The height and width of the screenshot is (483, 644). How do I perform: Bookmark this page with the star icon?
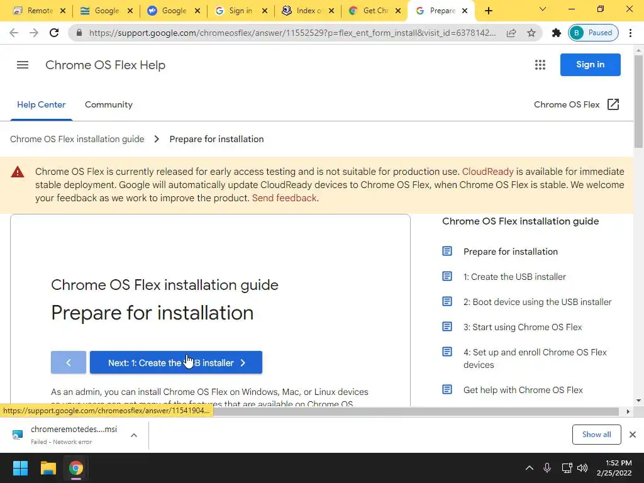tap(531, 33)
